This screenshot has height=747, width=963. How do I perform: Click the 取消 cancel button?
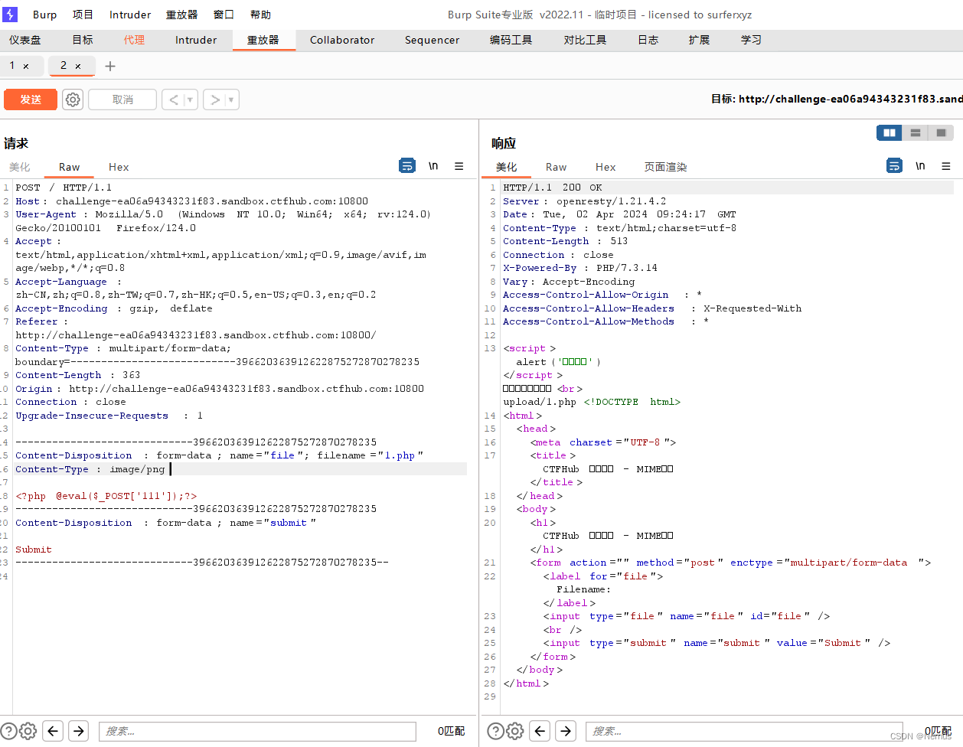point(122,99)
